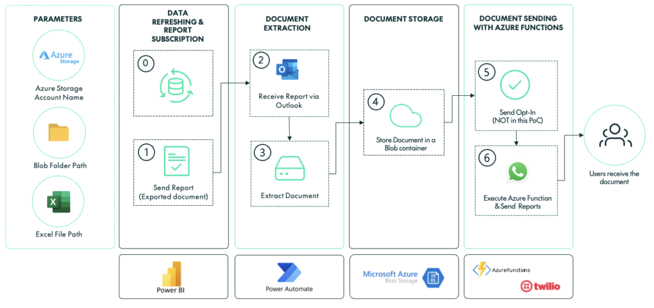
Task: Click "Send Report (Exported document)" text
Action: [x=174, y=192]
